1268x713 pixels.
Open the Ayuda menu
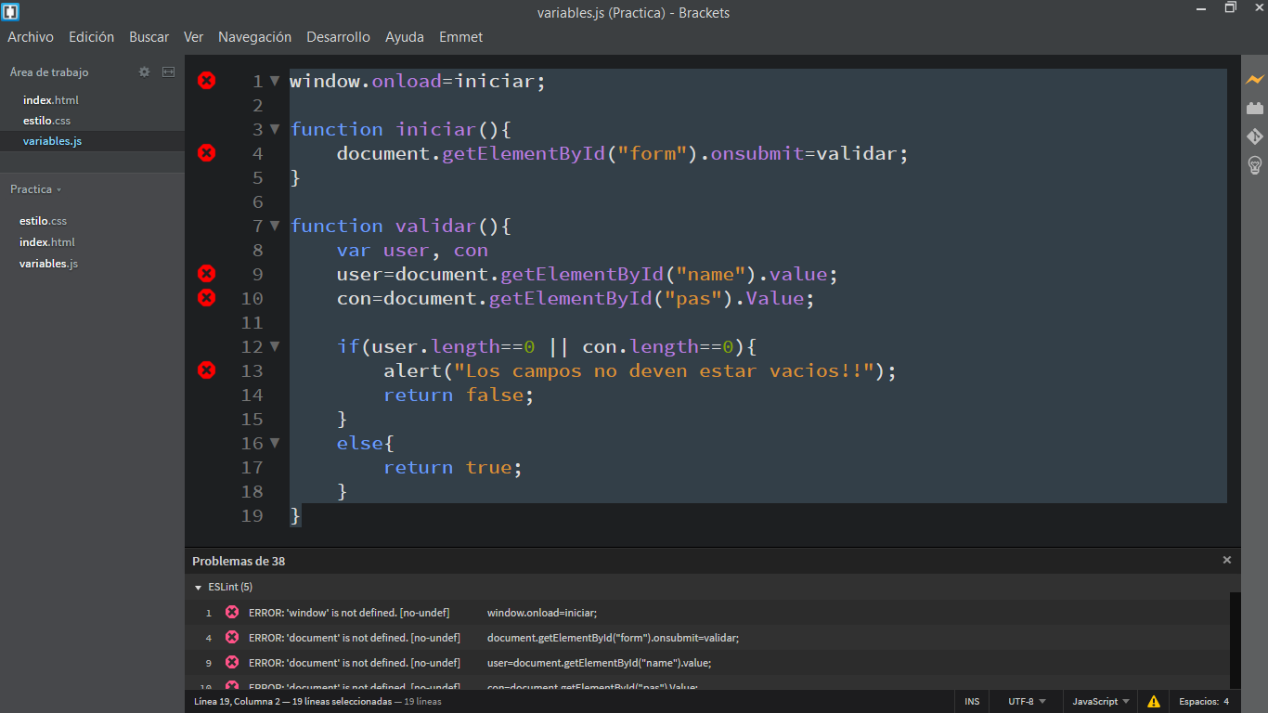click(405, 37)
